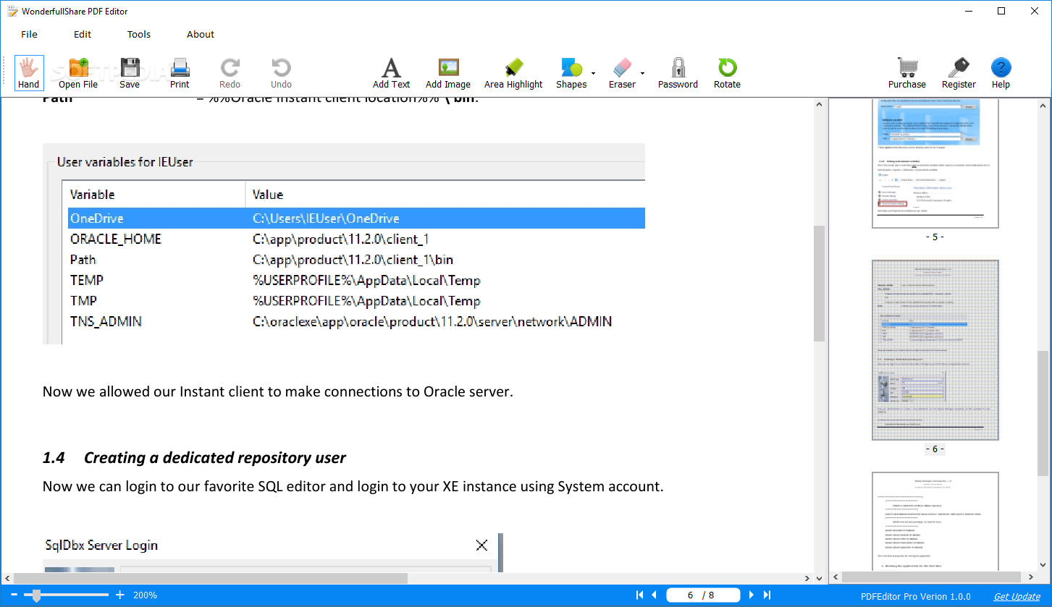Screen dimensions: 1052x607
Task: Open the Tools menu
Action: [x=139, y=34]
